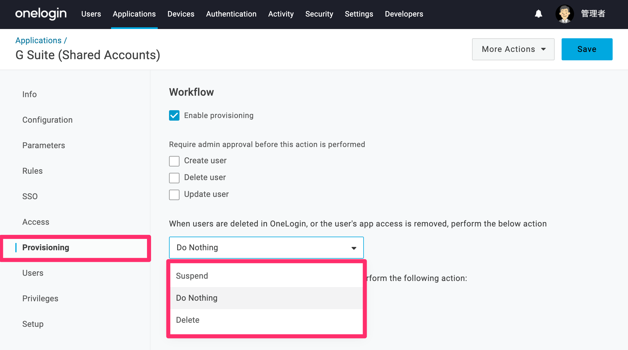Viewport: 628px width, 350px height.
Task: Open the Devices navigation menu
Action: coord(181,14)
